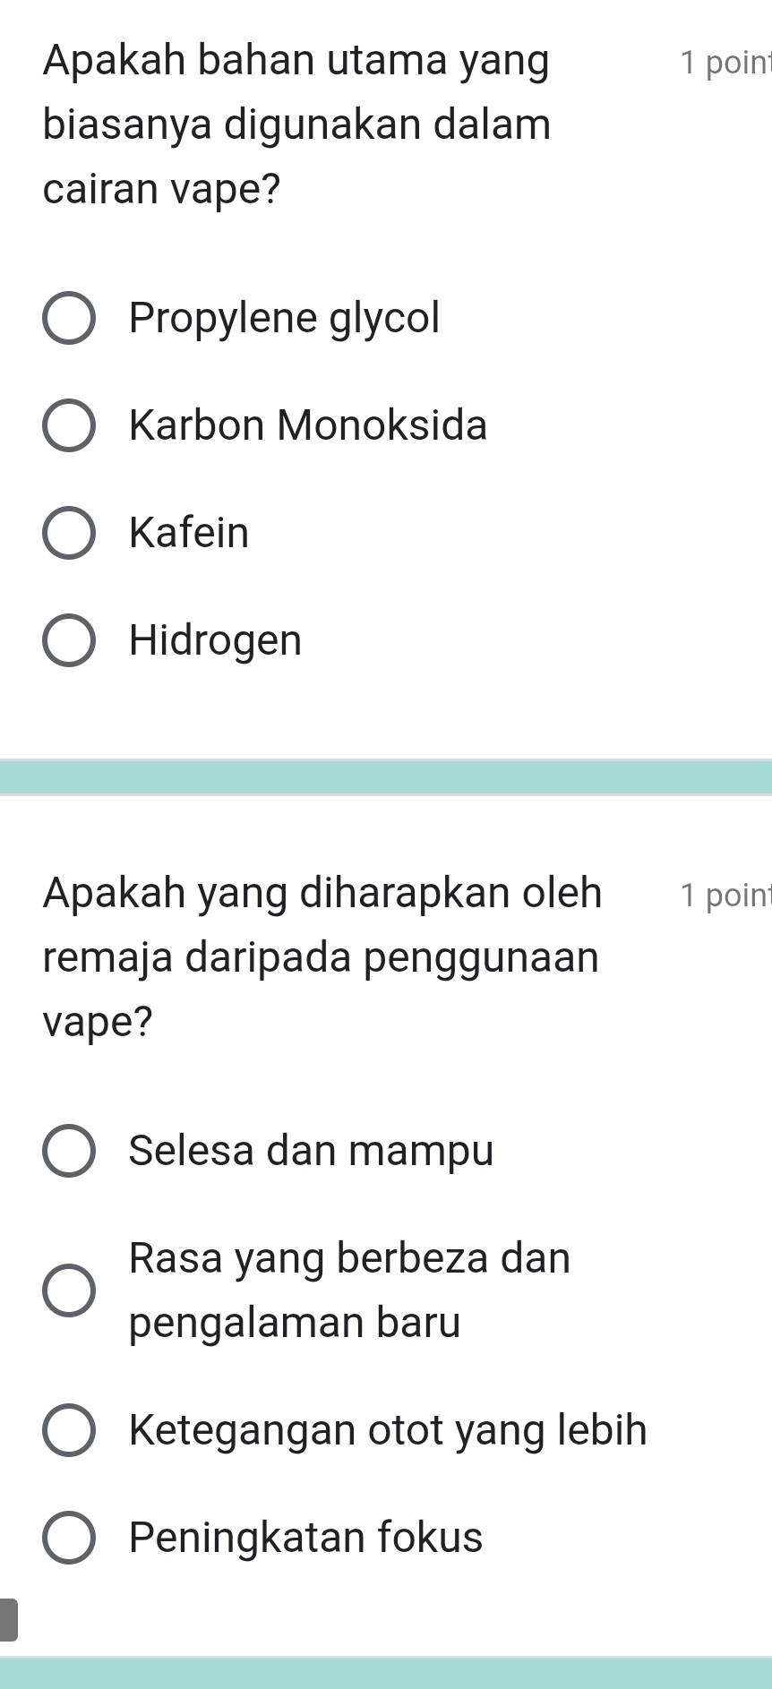Image resolution: width=772 pixels, height=1689 pixels.
Task: Tap the 'Peningkatan fokus' label text
Action: click(305, 1538)
